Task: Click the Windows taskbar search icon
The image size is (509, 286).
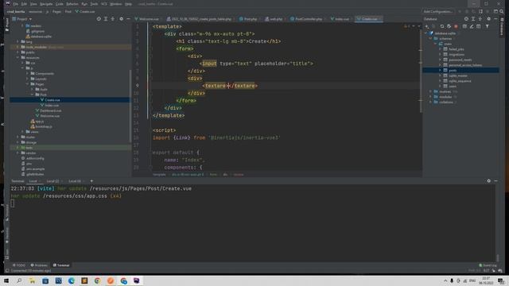Action: coord(19,280)
